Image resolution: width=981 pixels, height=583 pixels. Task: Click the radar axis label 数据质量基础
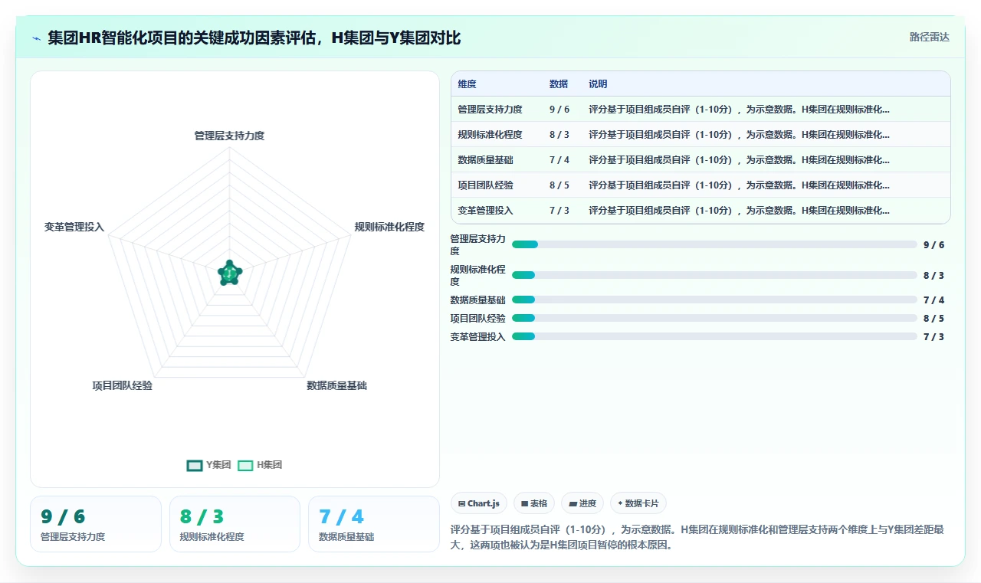(336, 385)
